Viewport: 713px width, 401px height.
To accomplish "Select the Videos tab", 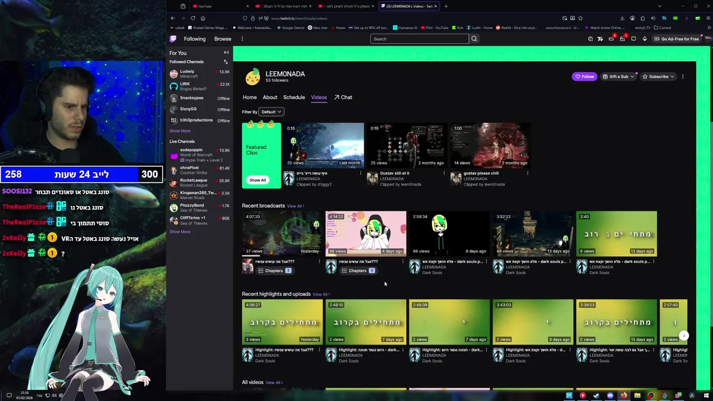I will point(319,97).
